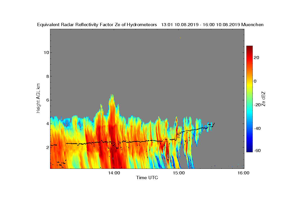
Task: Click the 'Height AGL km' y-axis label
Action: click(38, 98)
